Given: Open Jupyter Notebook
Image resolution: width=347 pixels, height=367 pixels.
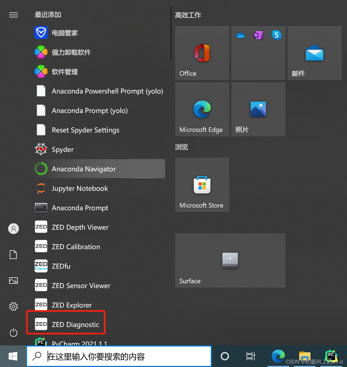Looking at the screenshot, I should [x=80, y=188].
